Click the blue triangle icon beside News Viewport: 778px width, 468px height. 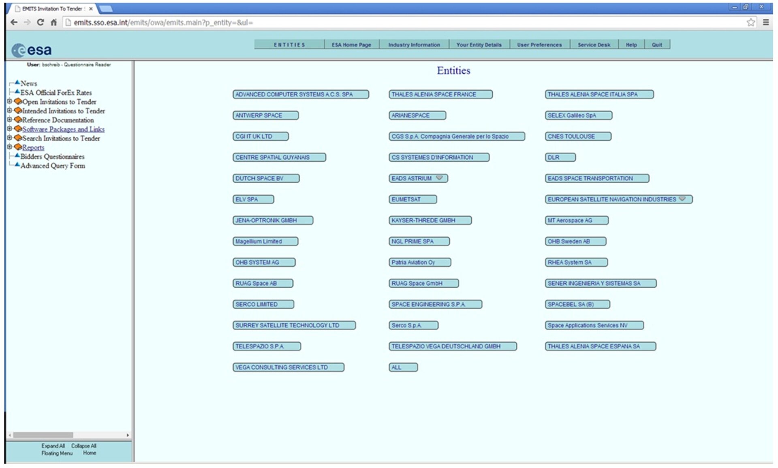17,82
